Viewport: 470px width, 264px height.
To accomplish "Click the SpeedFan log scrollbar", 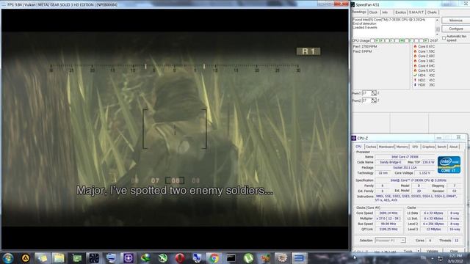I will point(438,27).
